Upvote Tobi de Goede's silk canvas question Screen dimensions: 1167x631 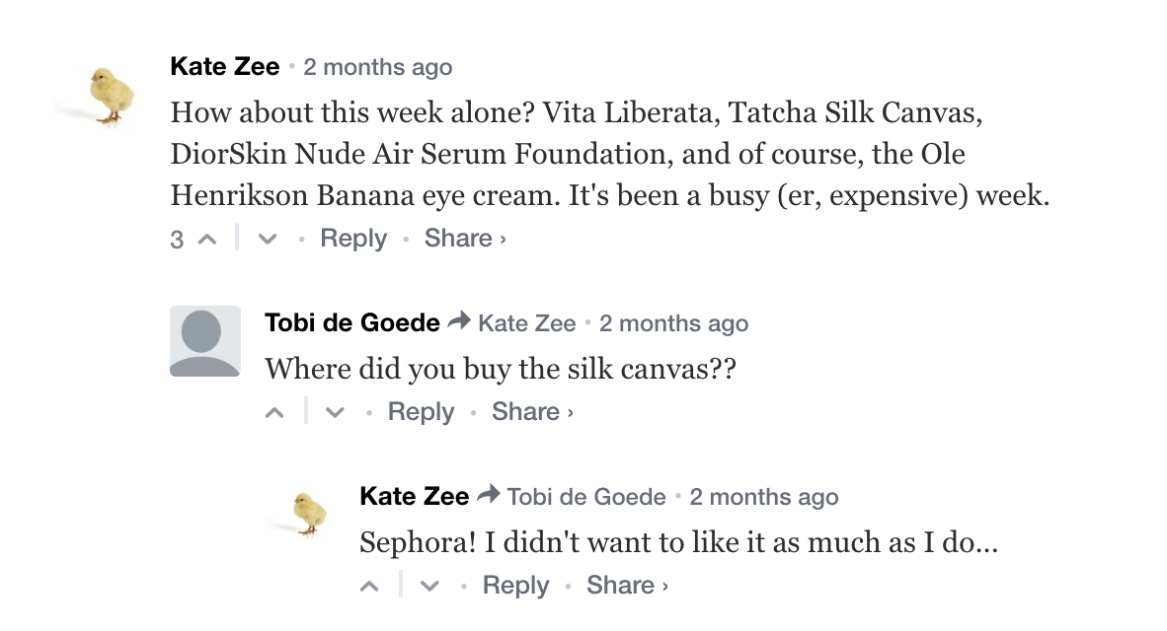pyautogui.click(x=275, y=413)
